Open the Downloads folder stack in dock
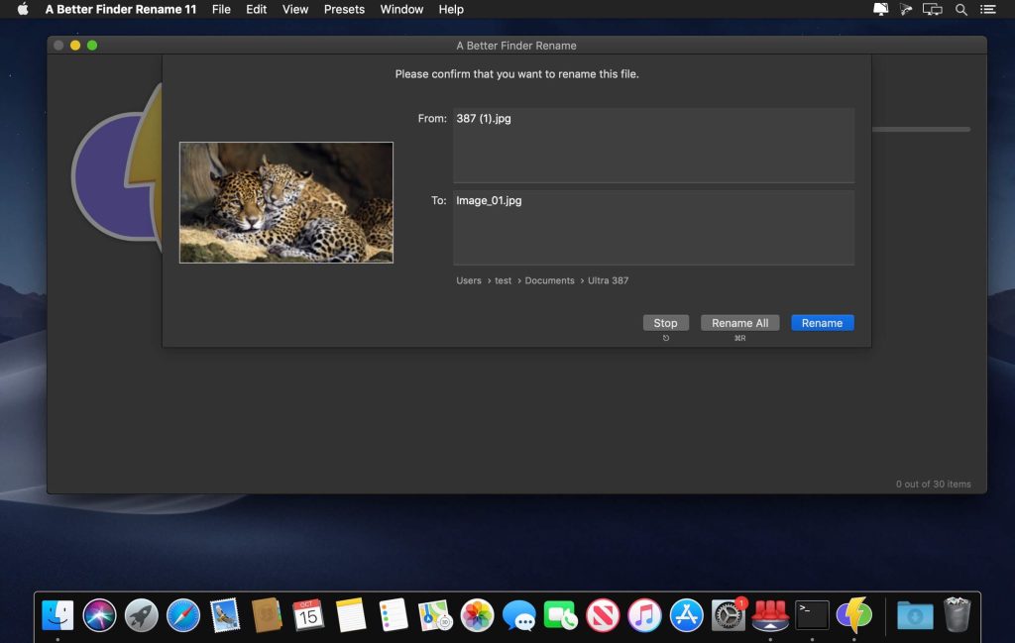Image resolution: width=1015 pixels, height=643 pixels. (x=914, y=615)
